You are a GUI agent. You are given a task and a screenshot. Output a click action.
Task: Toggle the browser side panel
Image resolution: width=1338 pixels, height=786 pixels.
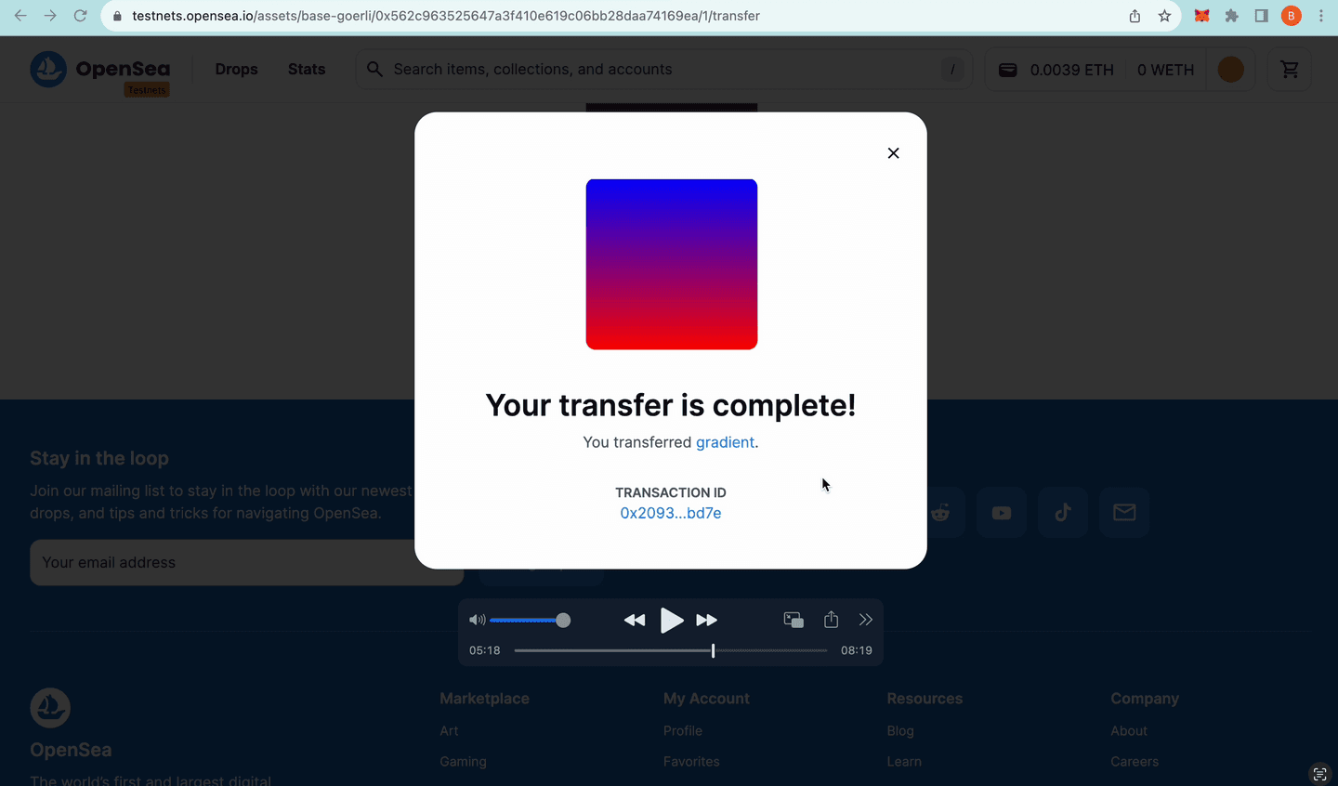click(1261, 16)
